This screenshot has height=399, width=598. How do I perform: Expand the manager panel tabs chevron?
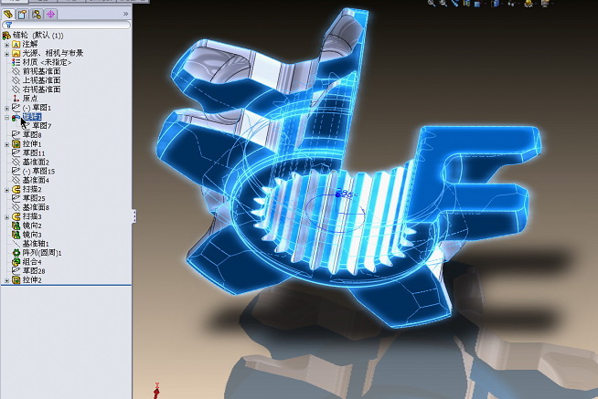[x=126, y=14]
